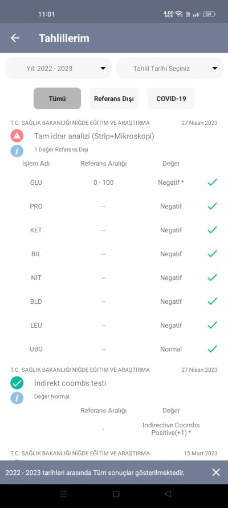This screenshot has height=508, width=228.
Task: Dismiss the bottom notification with X icon
Action: (216, 472)
